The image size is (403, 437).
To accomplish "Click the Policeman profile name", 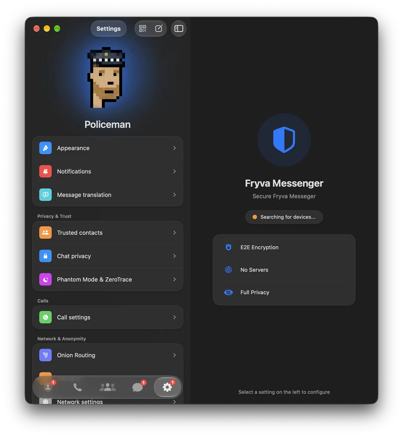I will click(107, 124).
